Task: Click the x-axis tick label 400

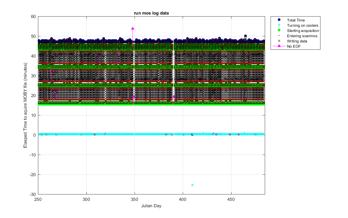Action: coord(183,199)
